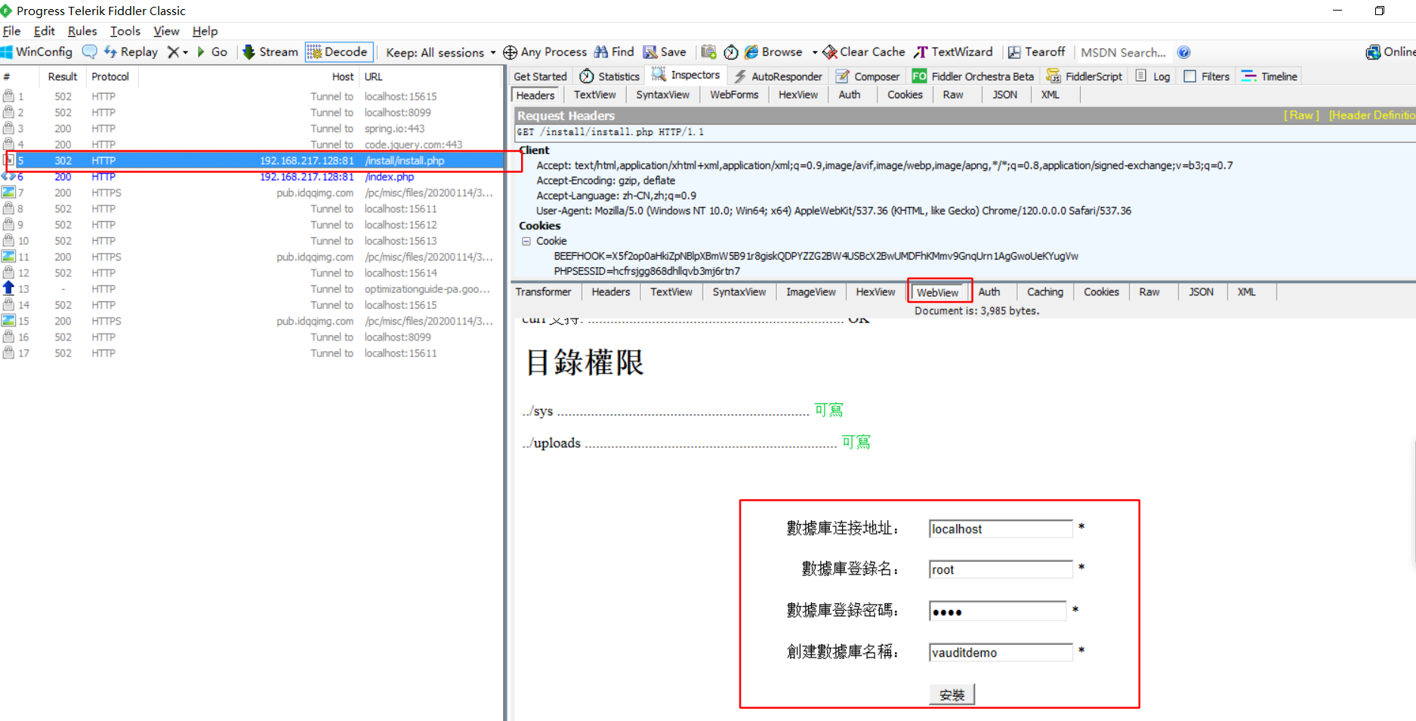Viewport: 1416px width, 721px height.
Task: Open the Rules menu
Action: point(82,31)
